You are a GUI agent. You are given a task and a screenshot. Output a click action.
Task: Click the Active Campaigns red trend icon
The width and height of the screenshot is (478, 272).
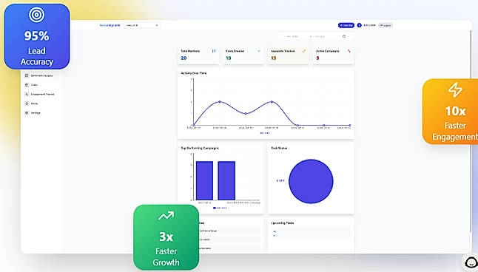pyautogui.click(x=349, y=51)
